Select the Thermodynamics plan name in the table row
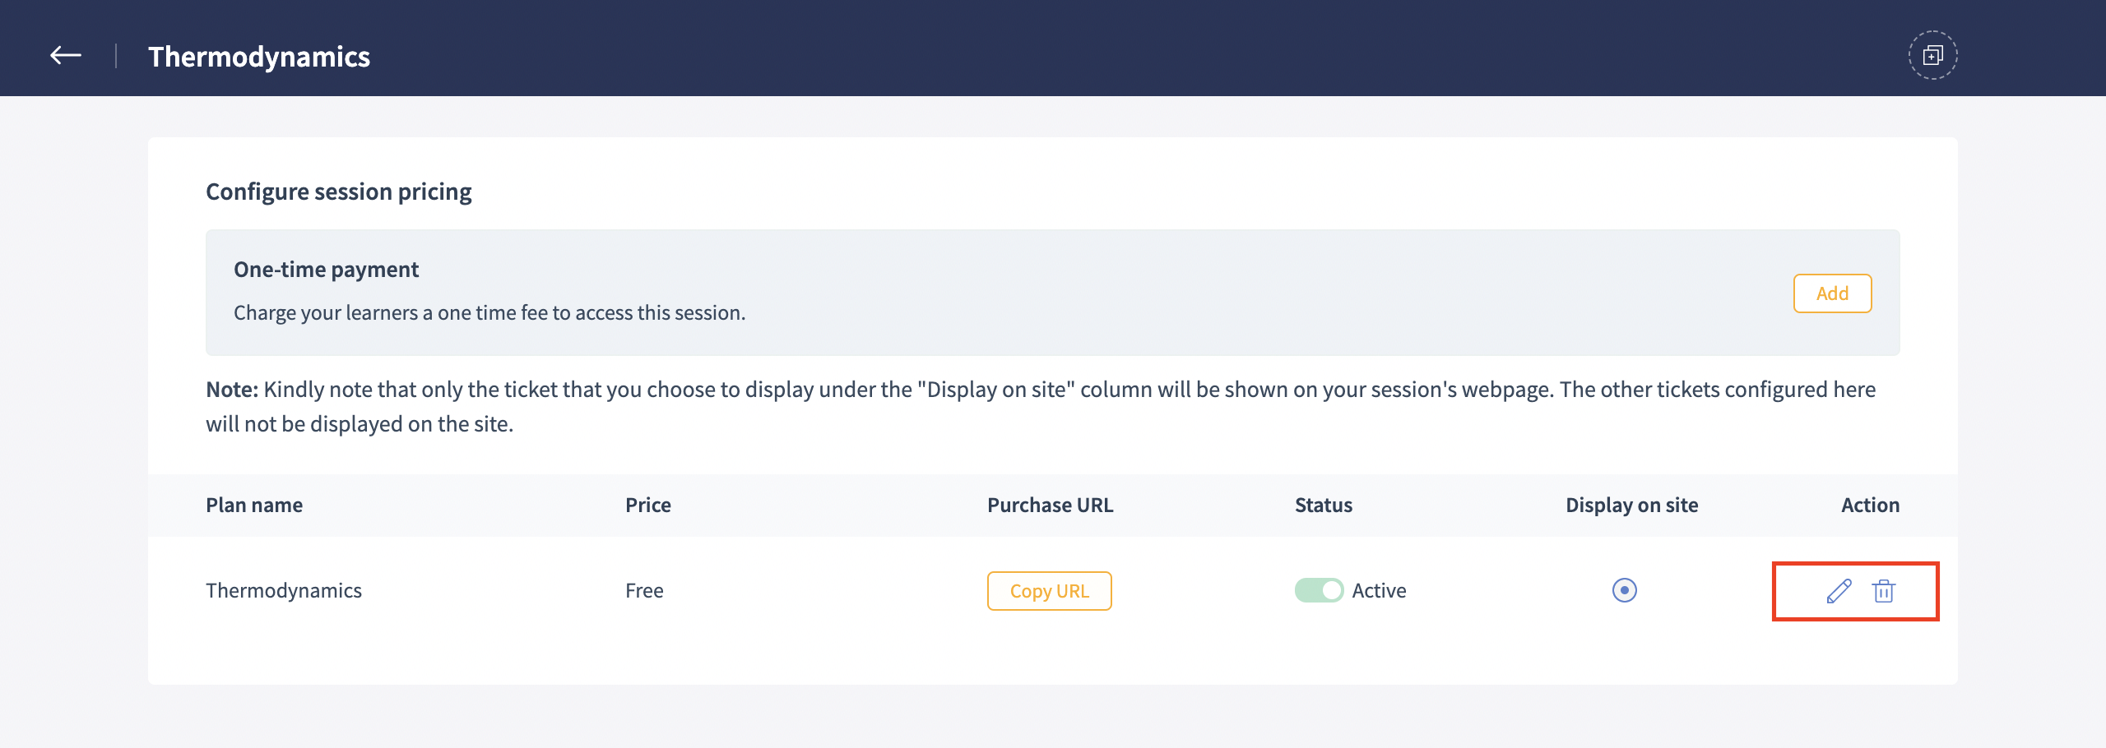 [x=284, y=590]
